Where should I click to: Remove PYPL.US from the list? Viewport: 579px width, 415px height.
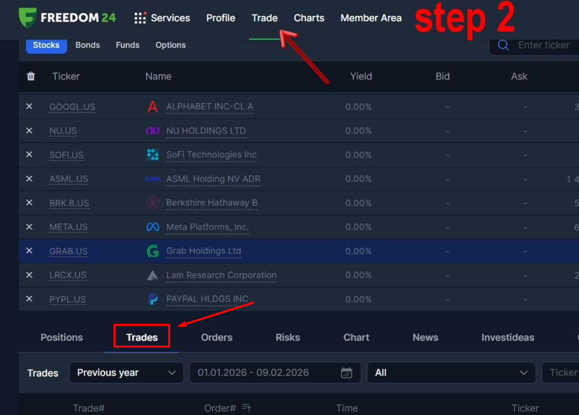point(29,299)
